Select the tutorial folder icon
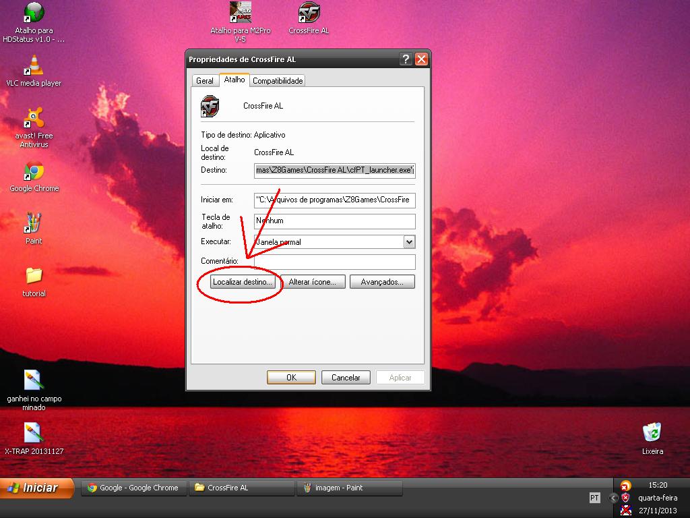The width and height of the screenshot is (690, 518). point(34,277)
